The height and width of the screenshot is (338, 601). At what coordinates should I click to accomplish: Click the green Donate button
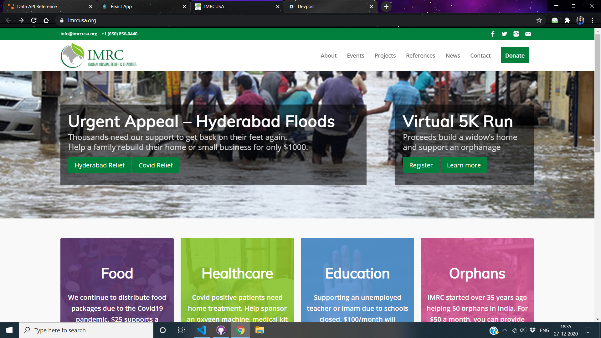[515, 55]
